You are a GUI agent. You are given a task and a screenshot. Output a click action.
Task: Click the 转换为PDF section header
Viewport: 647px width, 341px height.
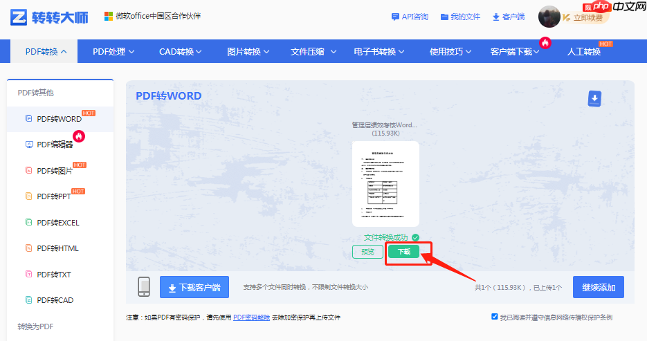point(35,326)
